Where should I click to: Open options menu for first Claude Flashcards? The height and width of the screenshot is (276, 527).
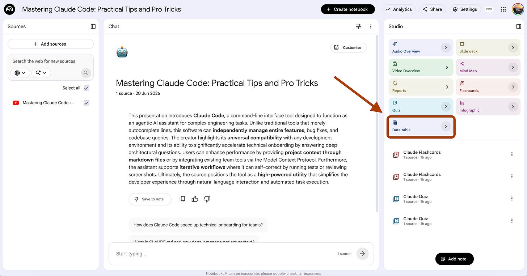tap(512, 154)
